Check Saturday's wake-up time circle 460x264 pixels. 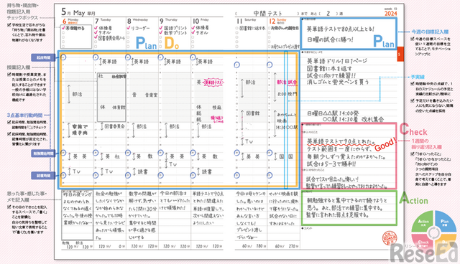coord(237,65)
